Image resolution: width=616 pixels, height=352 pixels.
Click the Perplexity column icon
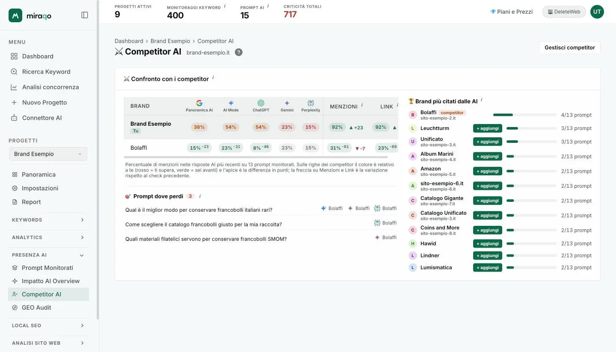point(311,103)
